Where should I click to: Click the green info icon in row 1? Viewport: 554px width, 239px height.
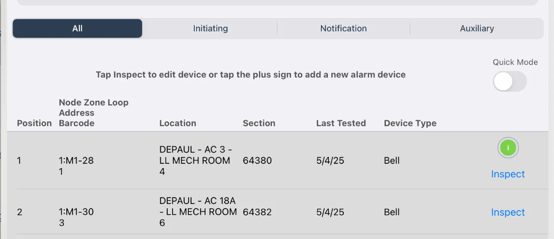(508, 148)
